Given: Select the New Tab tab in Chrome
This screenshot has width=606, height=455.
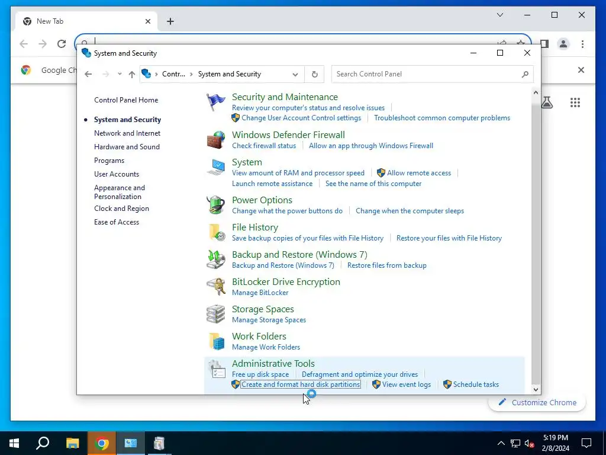Looking at the screenshot, I should [x=86, y=21].
